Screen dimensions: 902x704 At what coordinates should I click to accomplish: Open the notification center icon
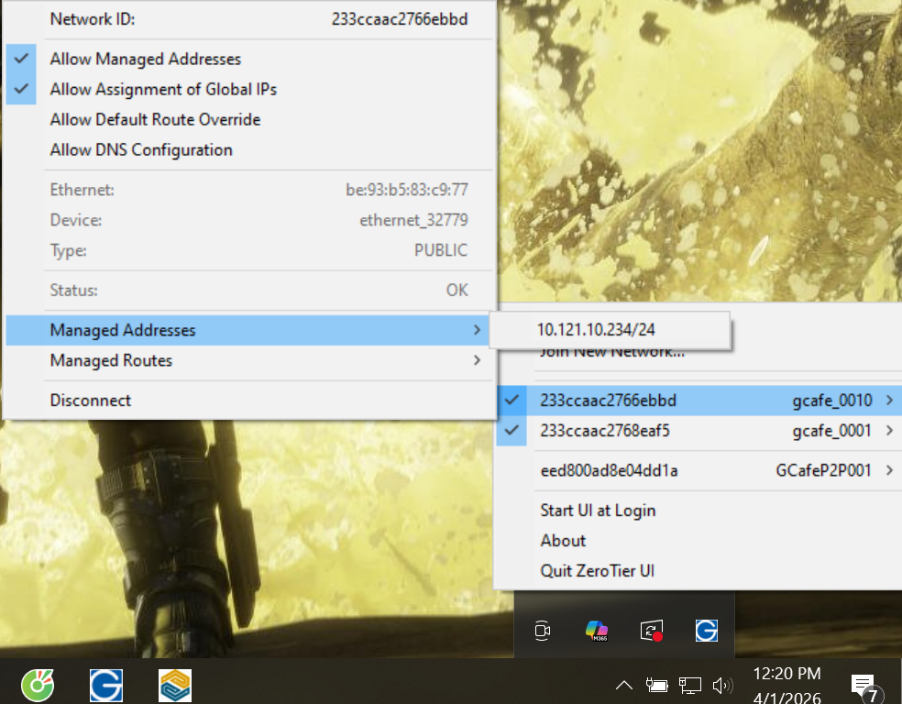tap(863, 685)
